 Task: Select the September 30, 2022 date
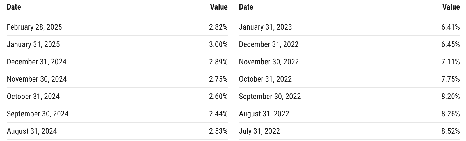click(x=270, y=97)
